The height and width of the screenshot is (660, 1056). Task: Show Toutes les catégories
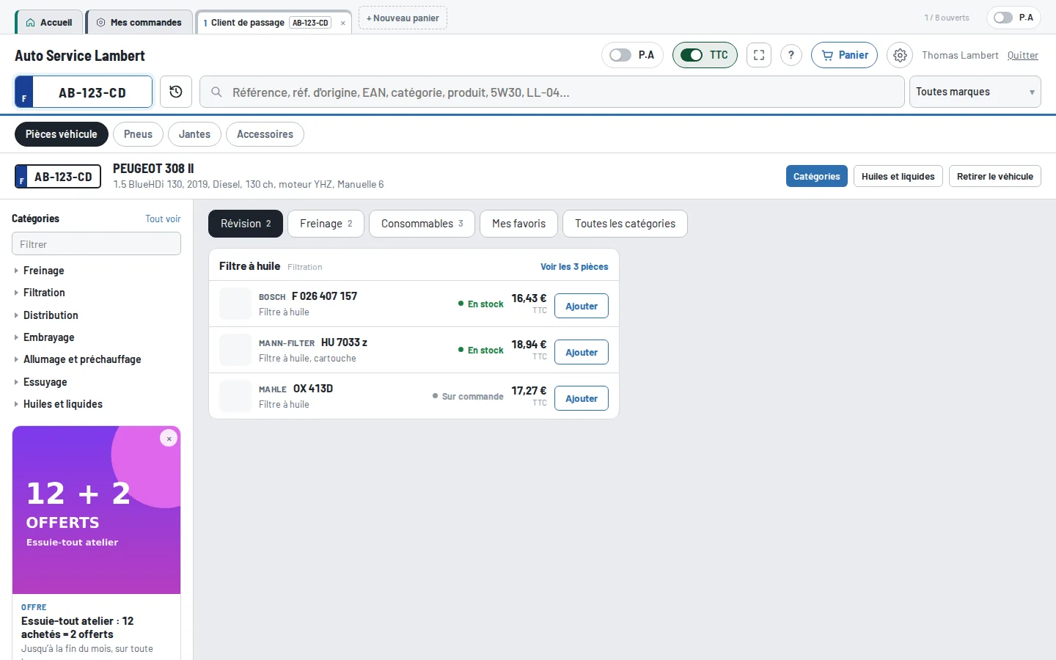click(x=625, y=224)
